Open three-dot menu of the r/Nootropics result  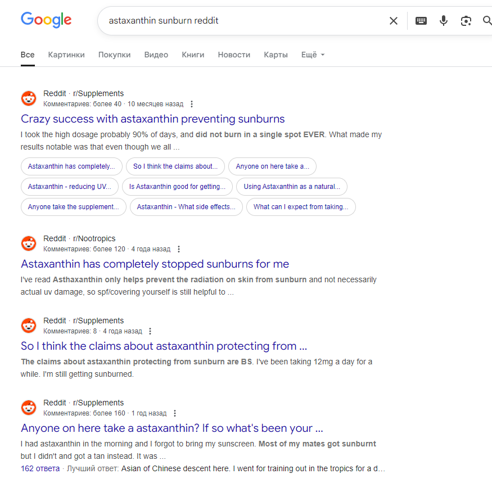tap(179, 249)
